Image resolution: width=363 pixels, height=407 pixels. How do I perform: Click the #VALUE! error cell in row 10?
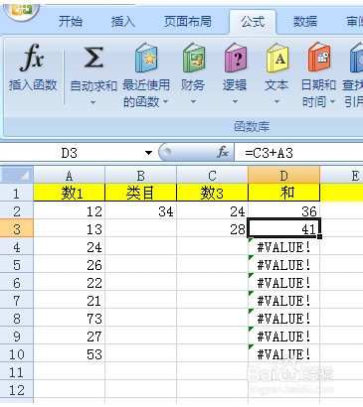[283, 354]
